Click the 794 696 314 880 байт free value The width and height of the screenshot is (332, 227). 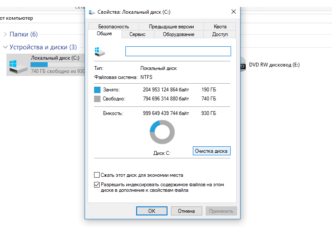pyautogui.click(x=166, y=99)
